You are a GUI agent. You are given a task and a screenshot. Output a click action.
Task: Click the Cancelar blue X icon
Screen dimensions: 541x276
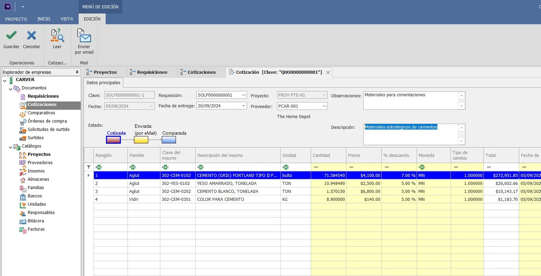(x=32, y=36)
